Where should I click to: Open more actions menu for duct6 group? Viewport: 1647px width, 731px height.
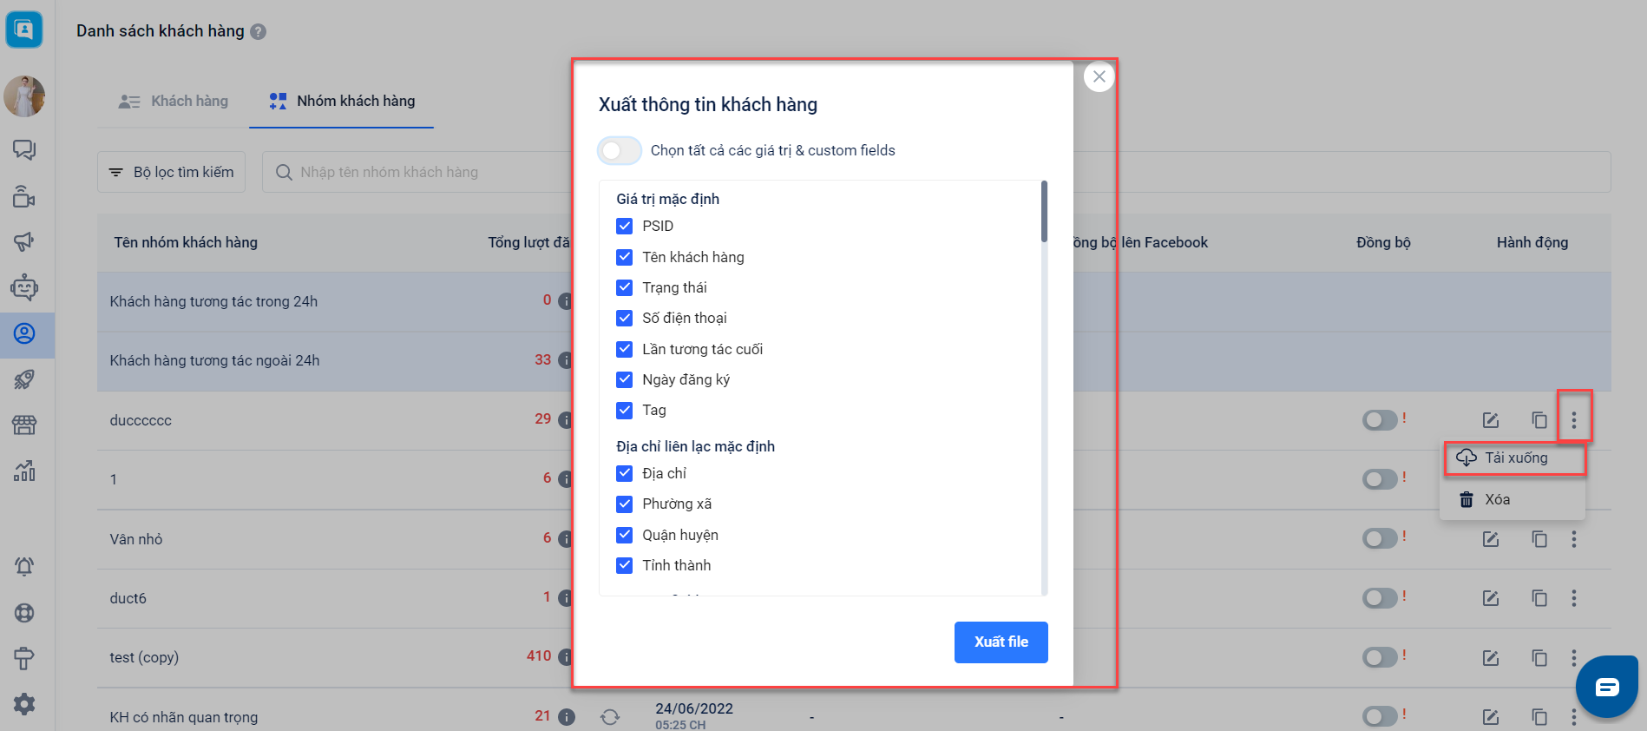[1574, 598]
